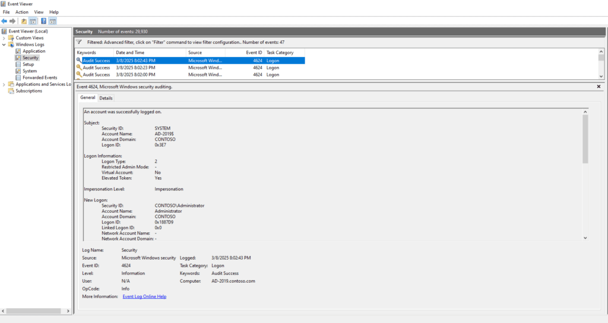The height and width of the screenshot is (323, 608).
Task: Collapse the Windows Logs node
Action: pyautogui.click(x=4, y=44)
